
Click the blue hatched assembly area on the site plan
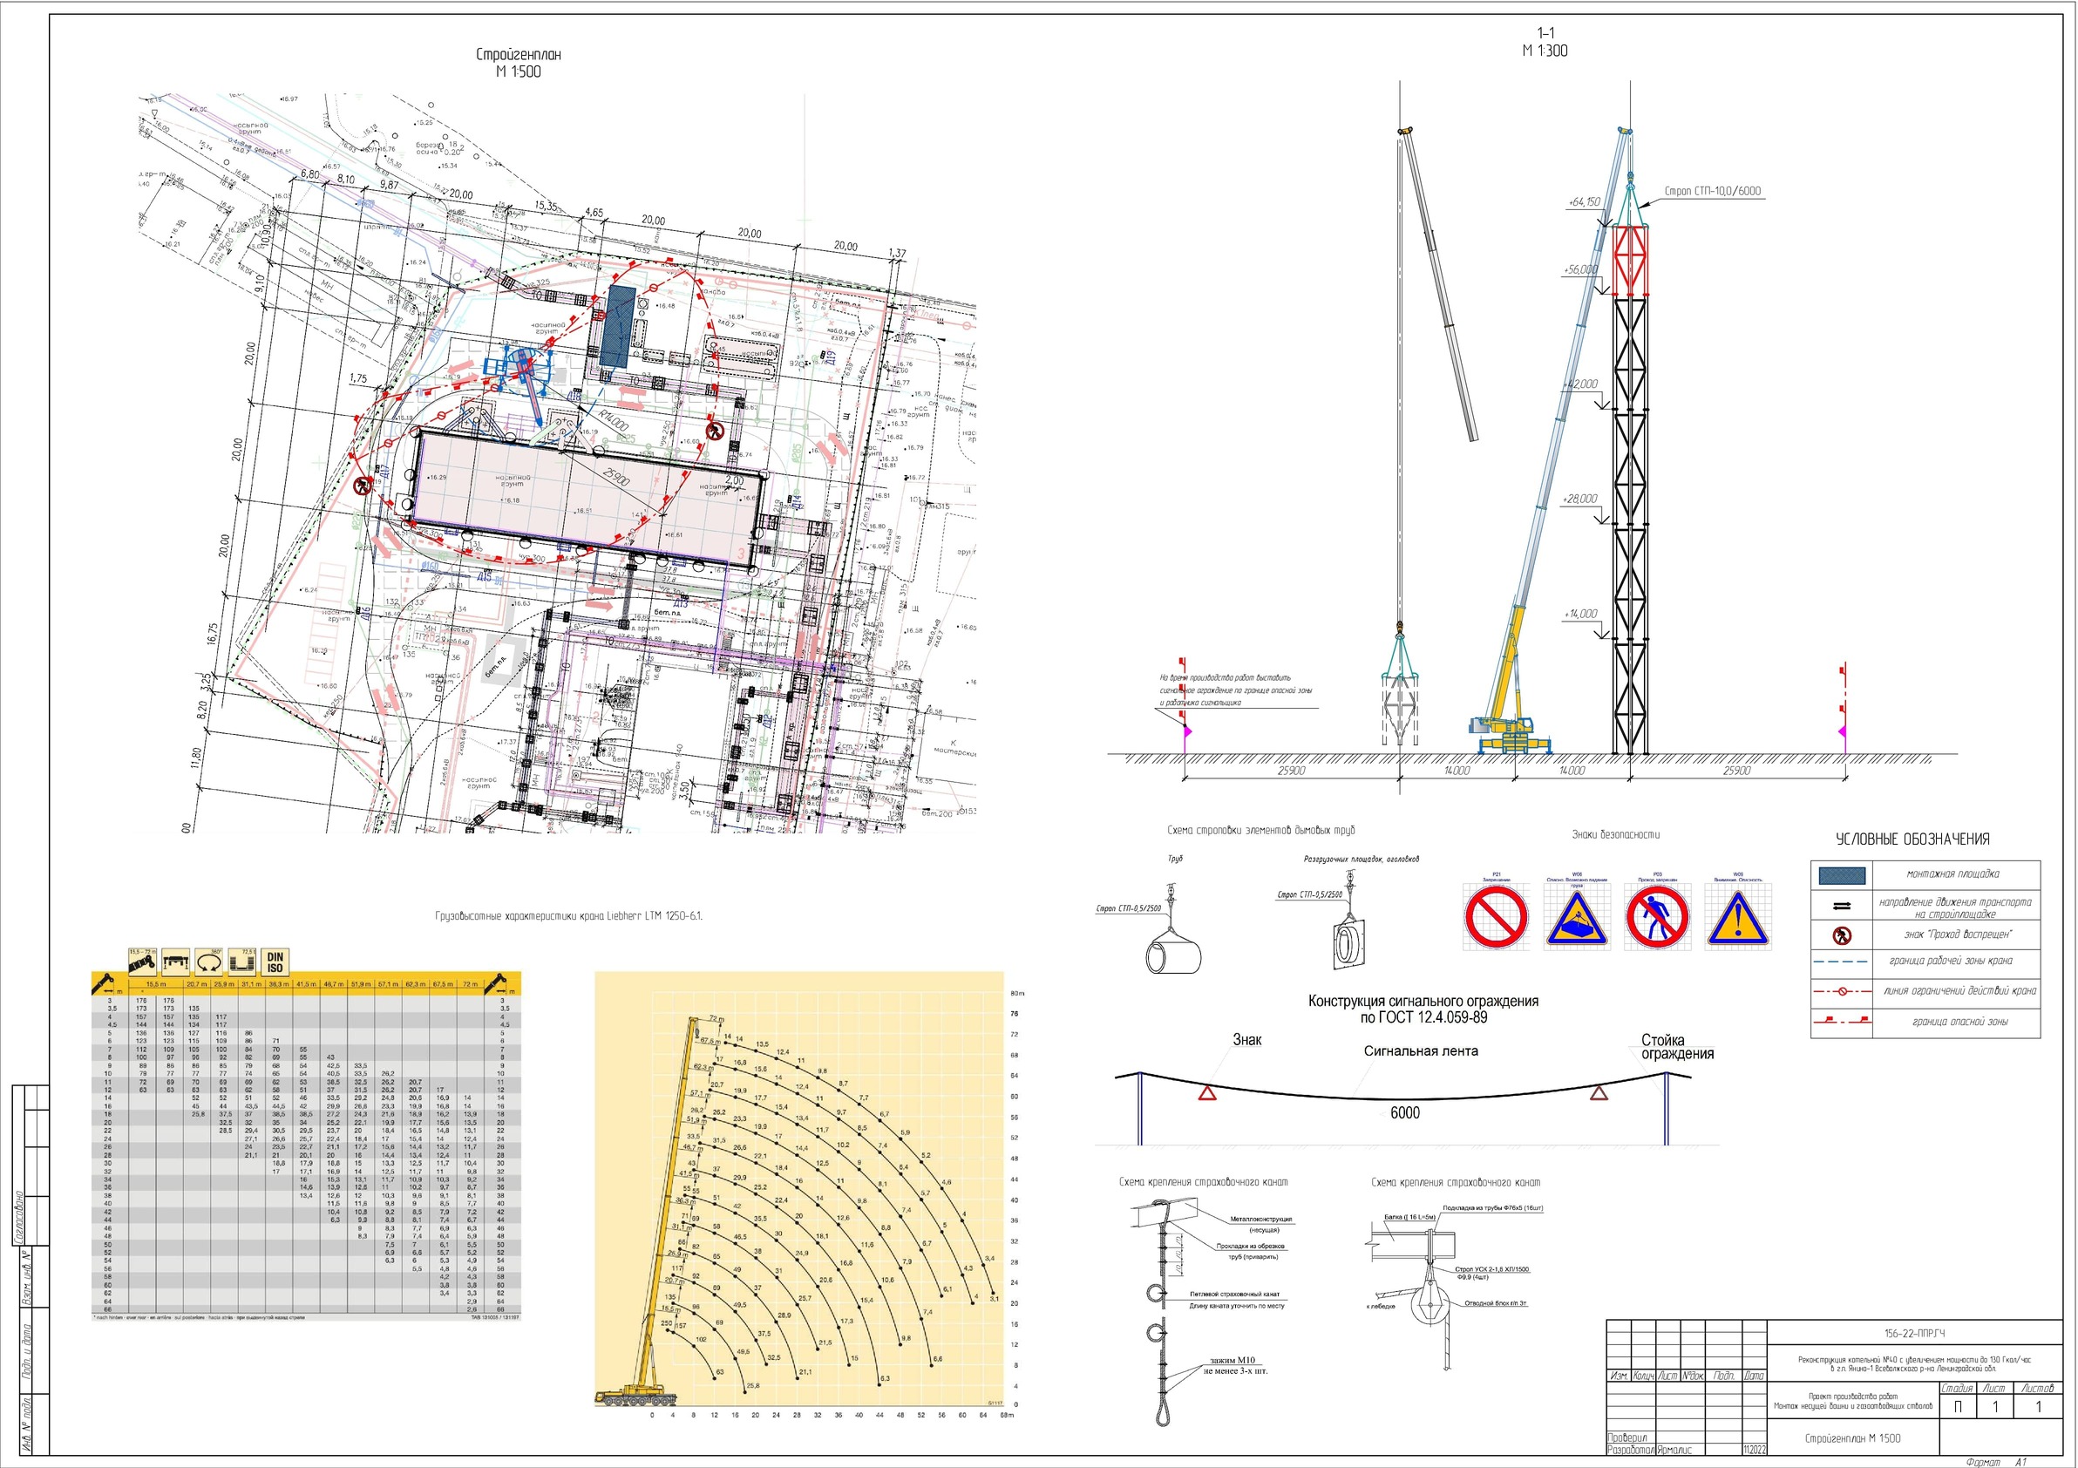click(x=620, y=326)
